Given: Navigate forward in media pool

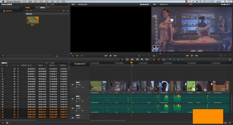Looking at the screenshot, I should 31,11.
